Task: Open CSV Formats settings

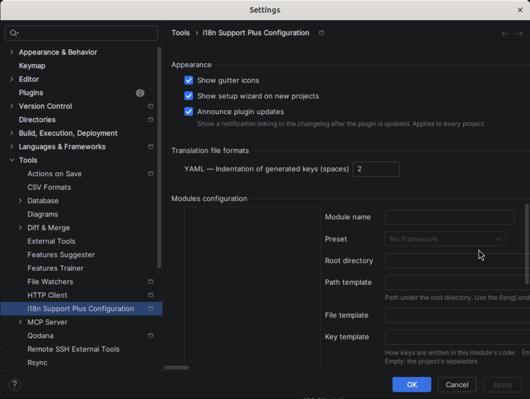Action: pos(49,187)
